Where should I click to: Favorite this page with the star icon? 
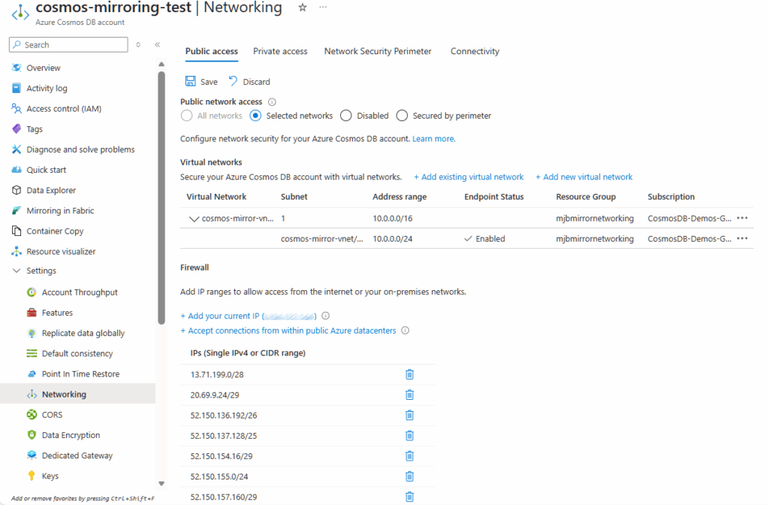tap(302, 8)
